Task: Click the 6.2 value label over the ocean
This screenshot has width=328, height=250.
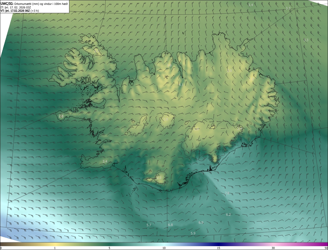Action: 228,214
